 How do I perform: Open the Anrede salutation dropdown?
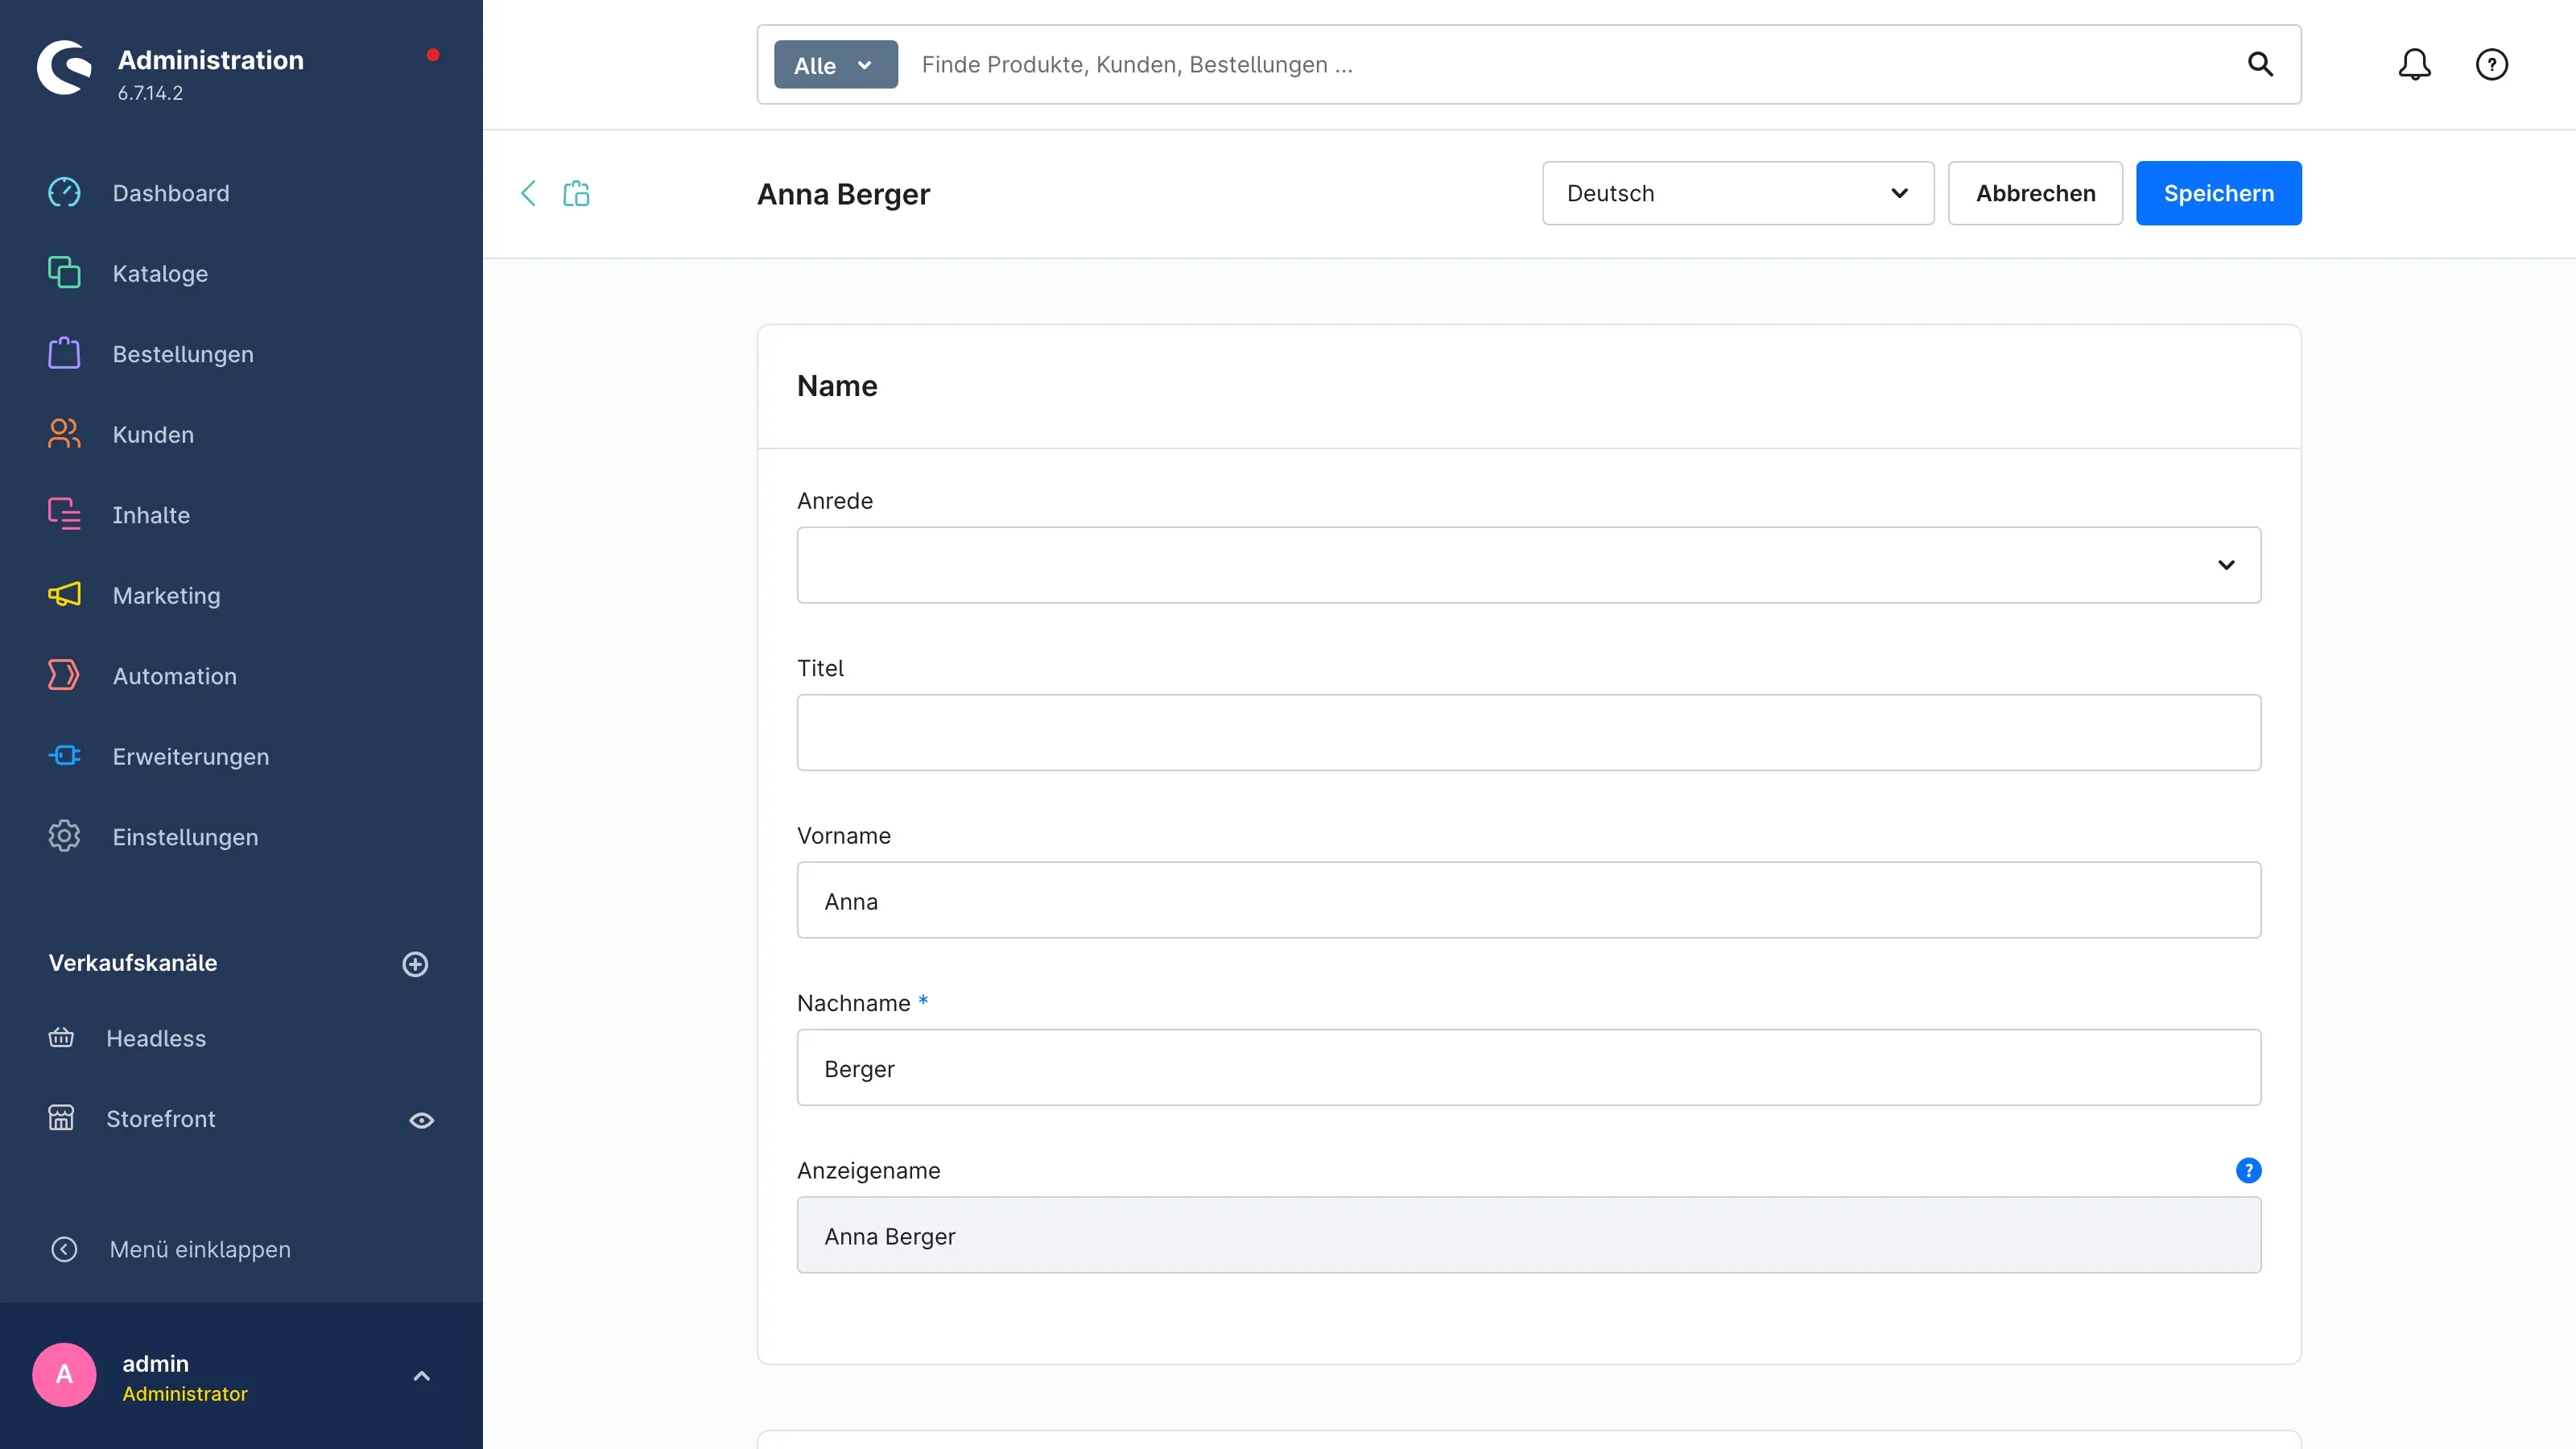tap(1528, 565)
